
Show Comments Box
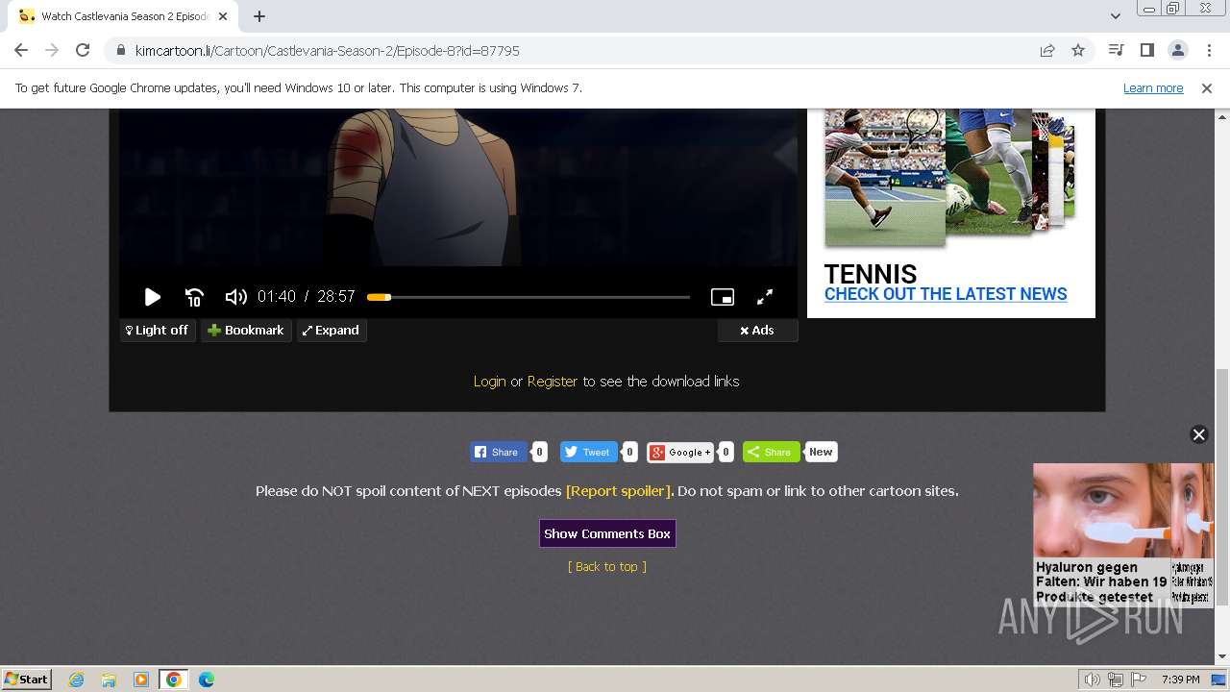[607, 533]
